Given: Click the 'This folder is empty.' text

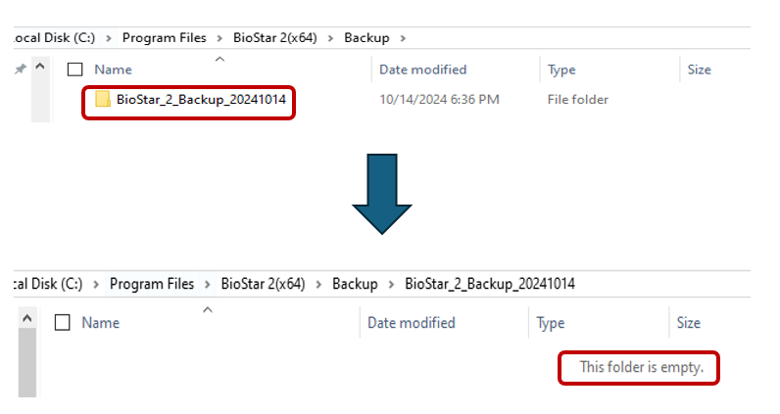Looking at the screenshot, I should point(642,367).
